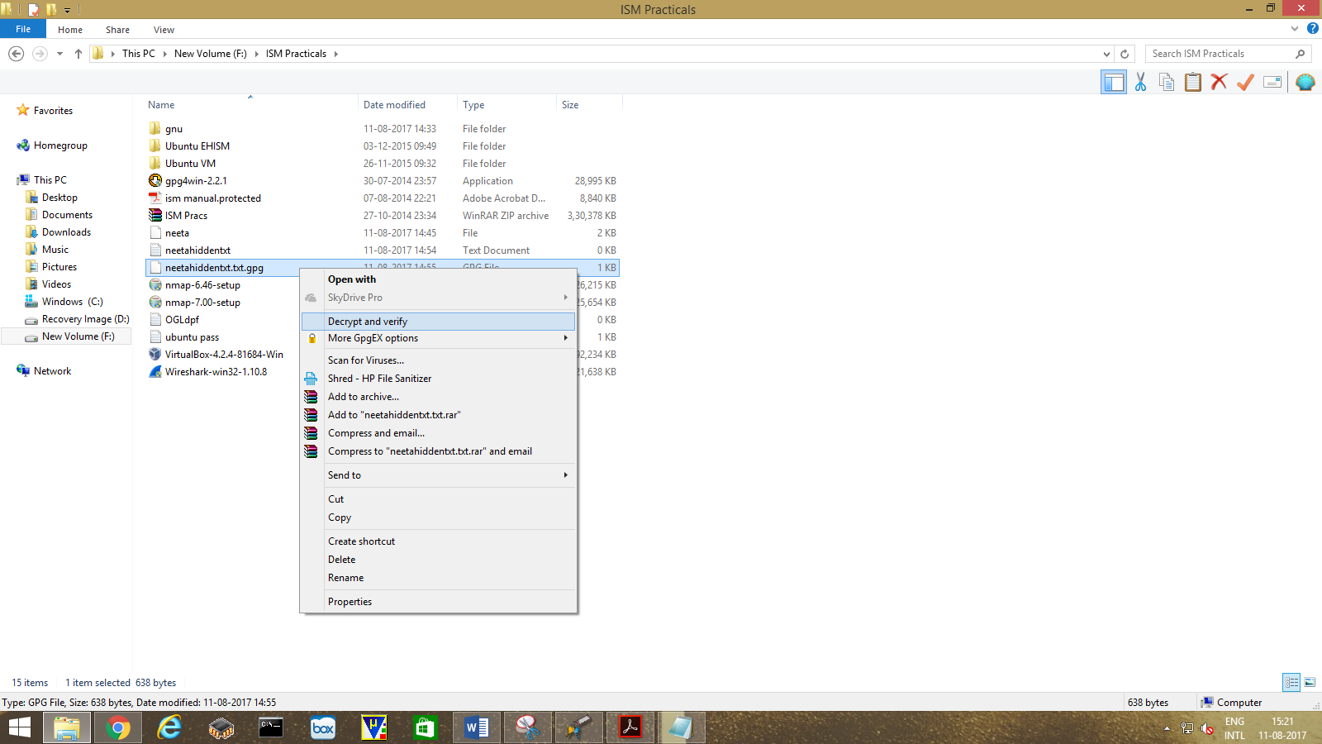Viewport: 1322px width, 744px height.
Task: Open Google Chrome from the taskbar
Action: click(x=118, y=727)
